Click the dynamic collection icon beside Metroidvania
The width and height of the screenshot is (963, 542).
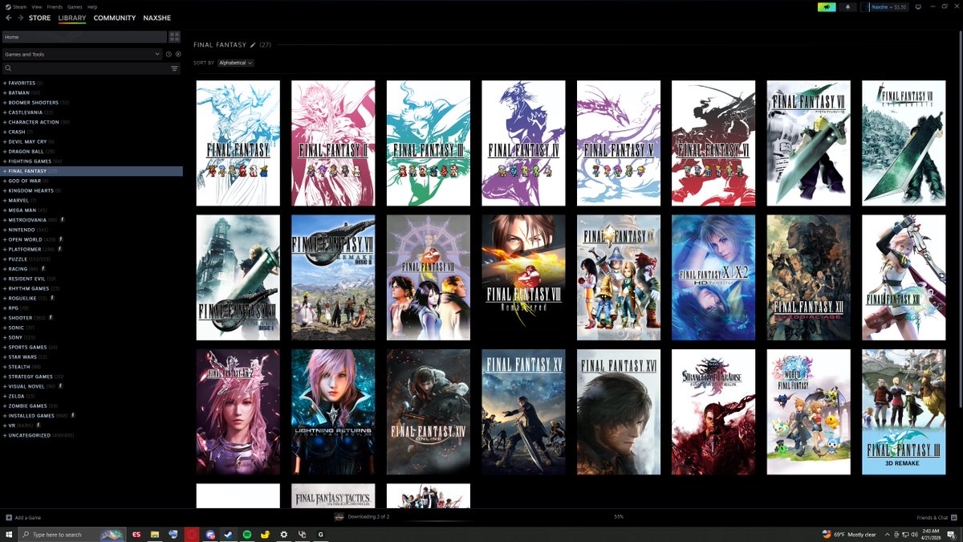point(63,219)
